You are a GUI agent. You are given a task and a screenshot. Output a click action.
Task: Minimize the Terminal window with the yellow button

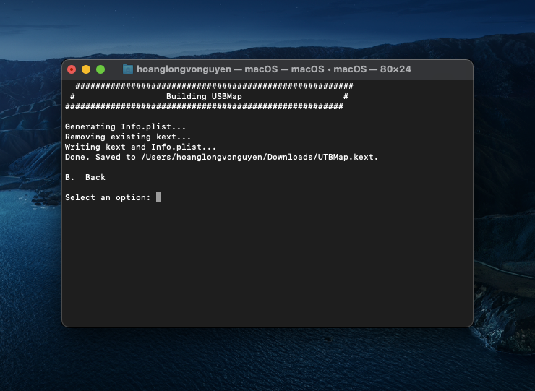coord(86,69)
